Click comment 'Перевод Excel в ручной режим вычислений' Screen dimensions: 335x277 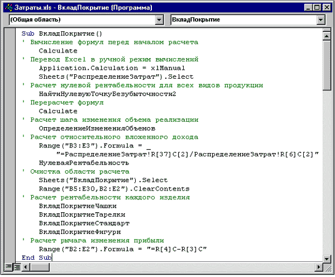click(114, 59)
